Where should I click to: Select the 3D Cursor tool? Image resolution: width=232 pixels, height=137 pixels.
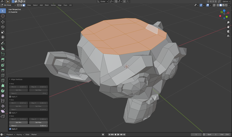click(3, 16)
